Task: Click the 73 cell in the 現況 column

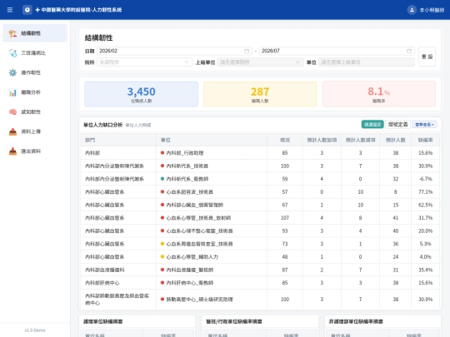Action: [x=285, y=244]
